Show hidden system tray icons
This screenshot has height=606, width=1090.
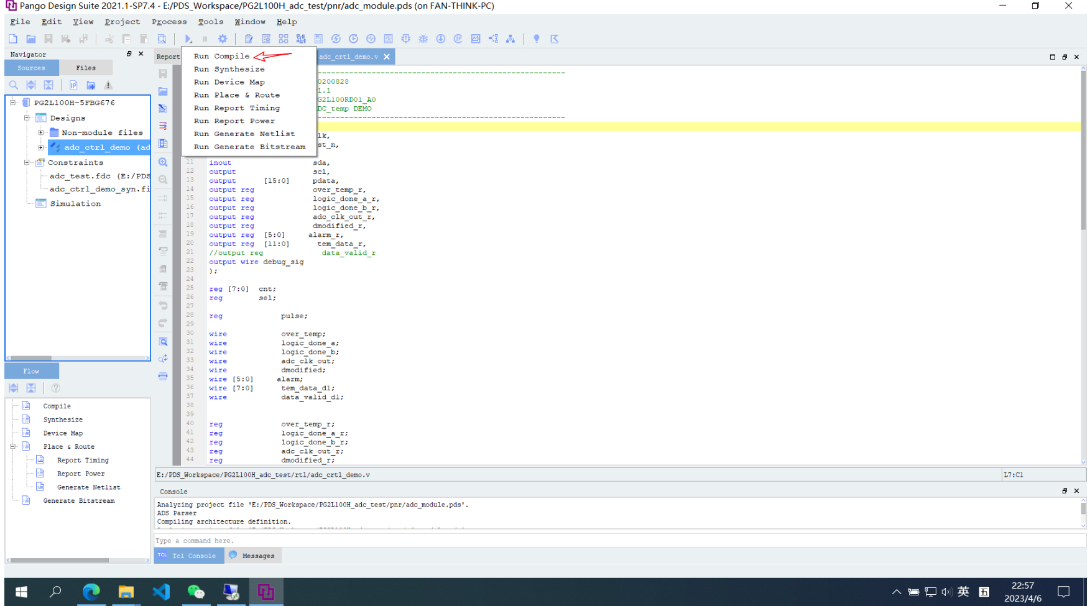click(896, 592)
